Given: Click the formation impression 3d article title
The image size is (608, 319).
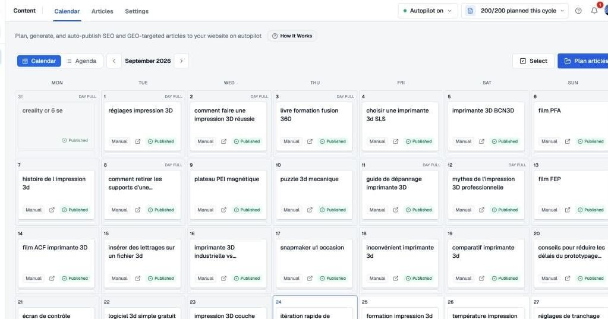Looking at the screenshot, I should [x=399, y=316].
